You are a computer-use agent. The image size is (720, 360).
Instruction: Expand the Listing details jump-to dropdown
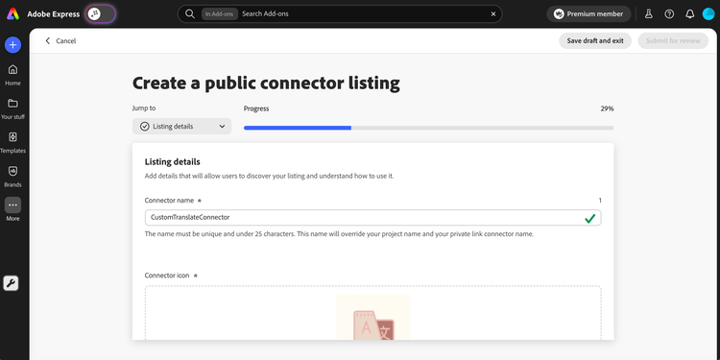click(x=181, y=127)
